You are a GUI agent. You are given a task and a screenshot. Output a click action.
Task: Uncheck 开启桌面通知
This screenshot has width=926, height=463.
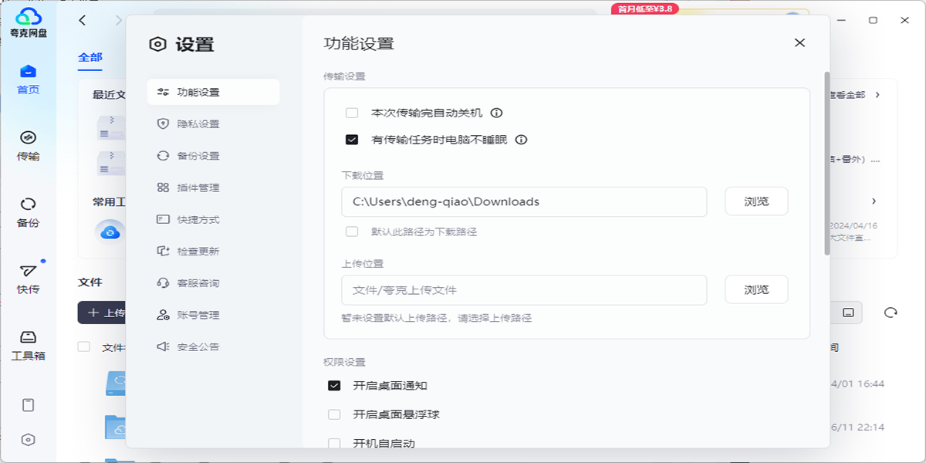coord(333,384)
